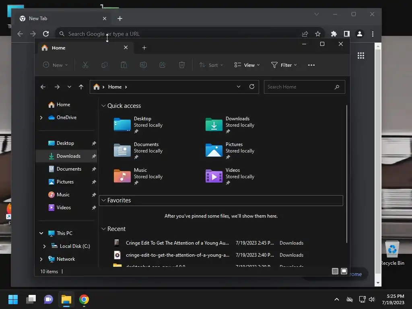Select Documents in the navigation pane
Viewport: 412px width, 309px height.
[66, 169]
